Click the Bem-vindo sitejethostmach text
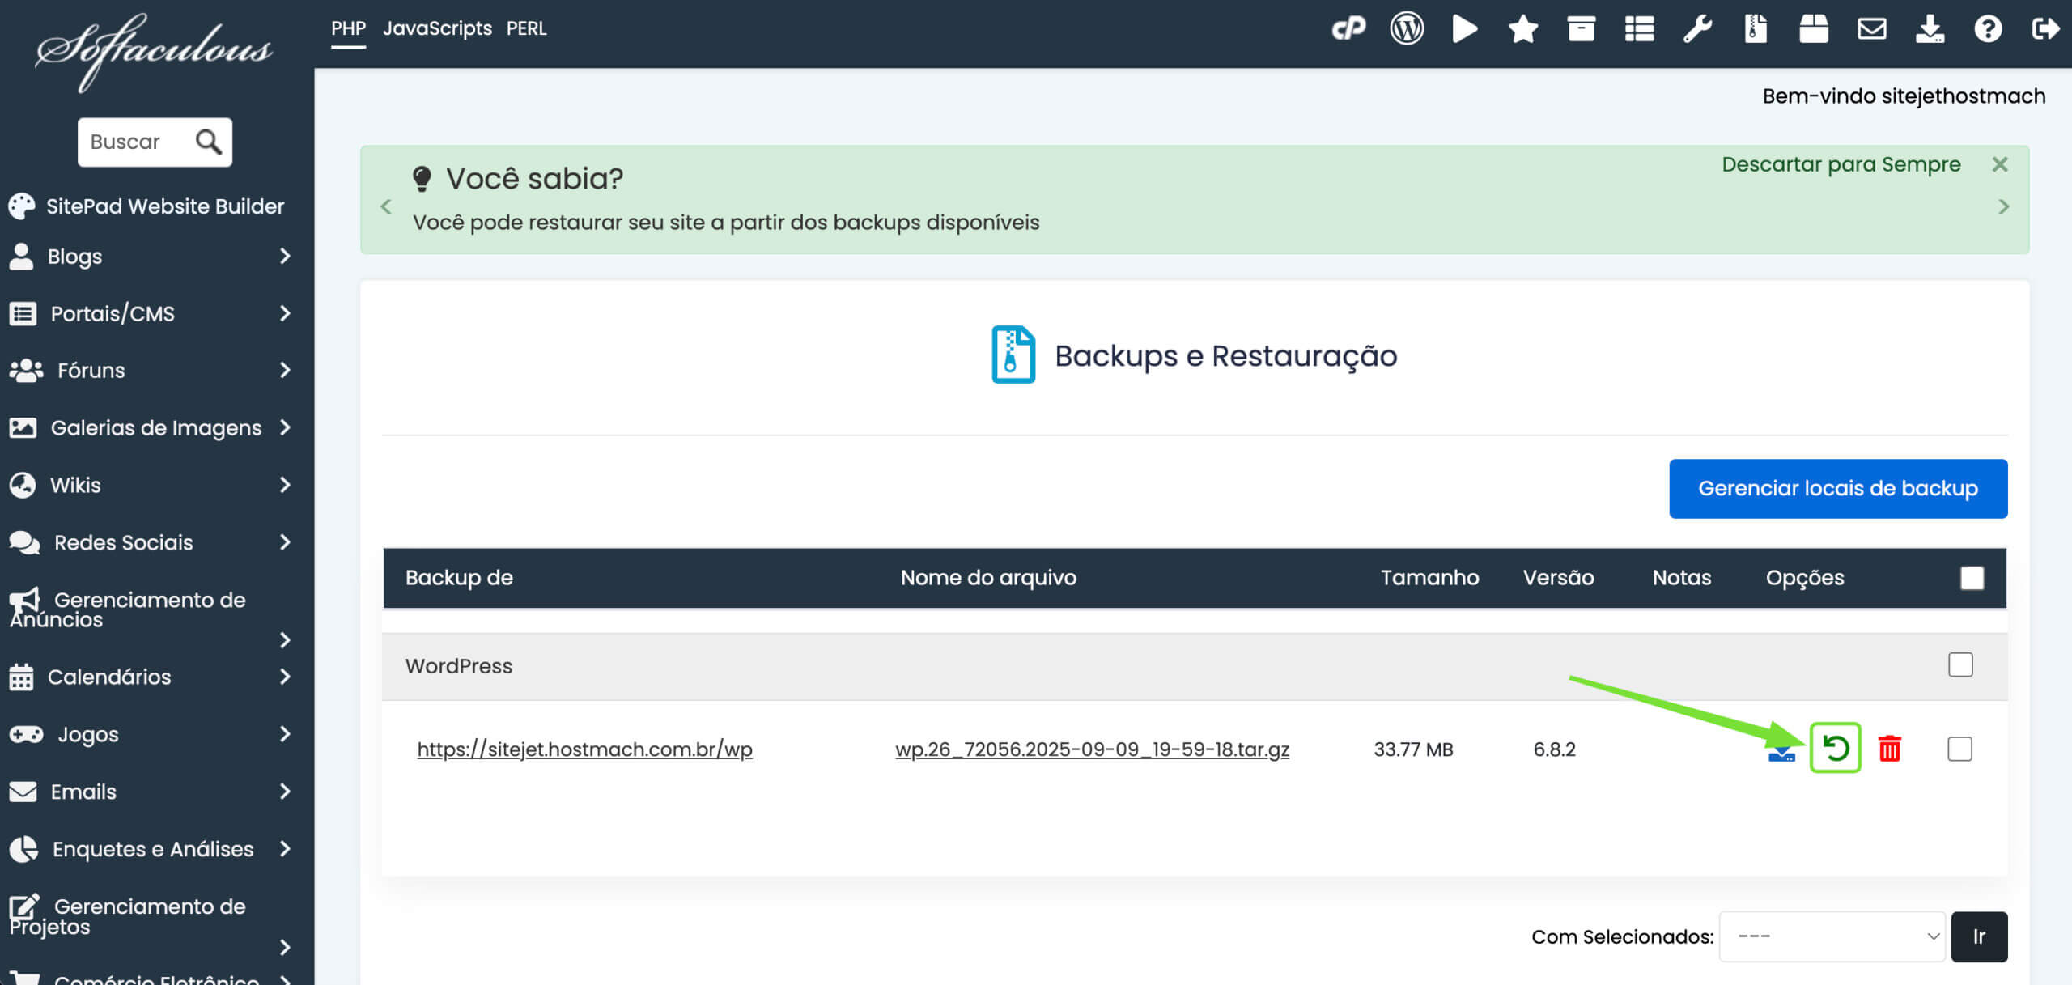Viewport: 2072px width, 985px height. click(x=1904, y=96)
